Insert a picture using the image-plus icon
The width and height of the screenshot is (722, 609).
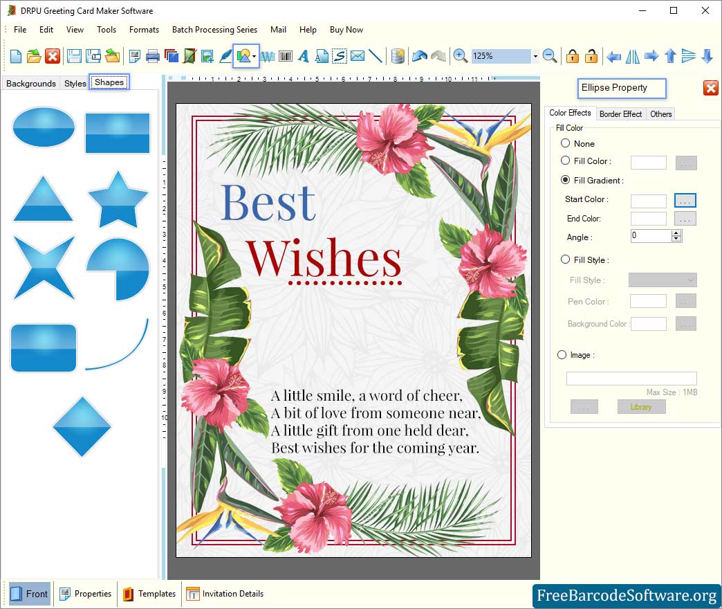pos(207,56)
